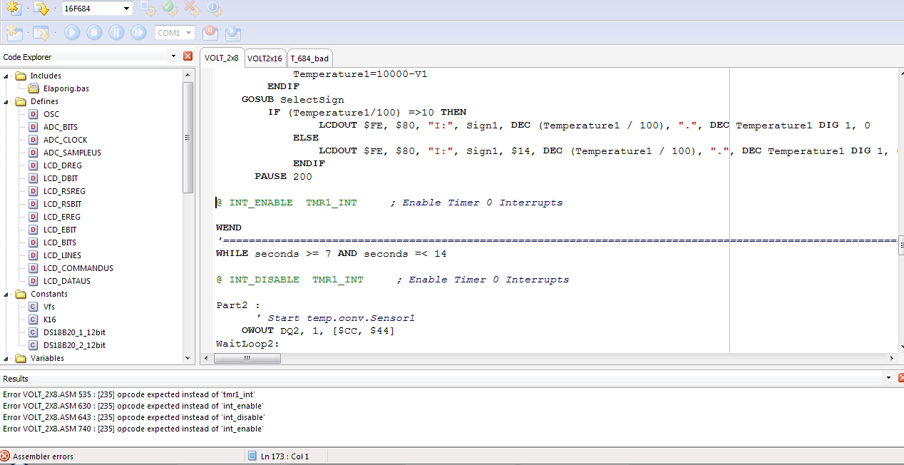
Task: Click the info gear icon
Action: point(214,9)
